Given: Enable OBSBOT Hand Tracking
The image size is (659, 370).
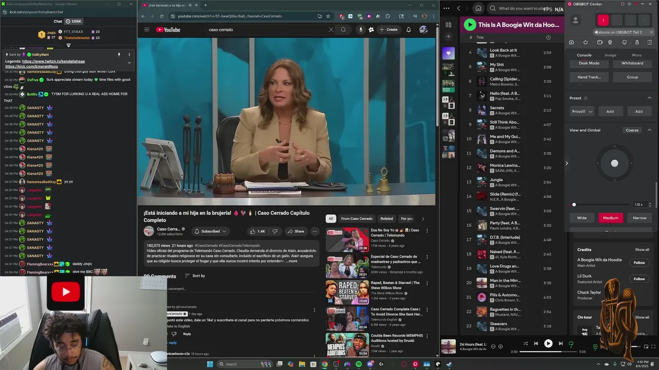Looking at the screenshot, I should 589,77.
